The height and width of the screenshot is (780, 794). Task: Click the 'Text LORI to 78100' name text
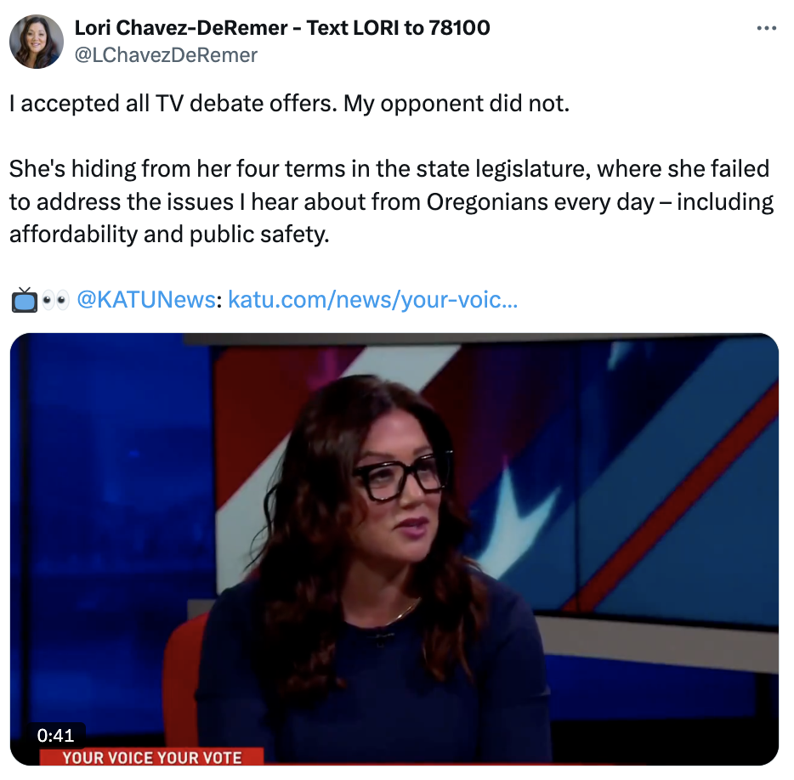(x=398, y=28)
